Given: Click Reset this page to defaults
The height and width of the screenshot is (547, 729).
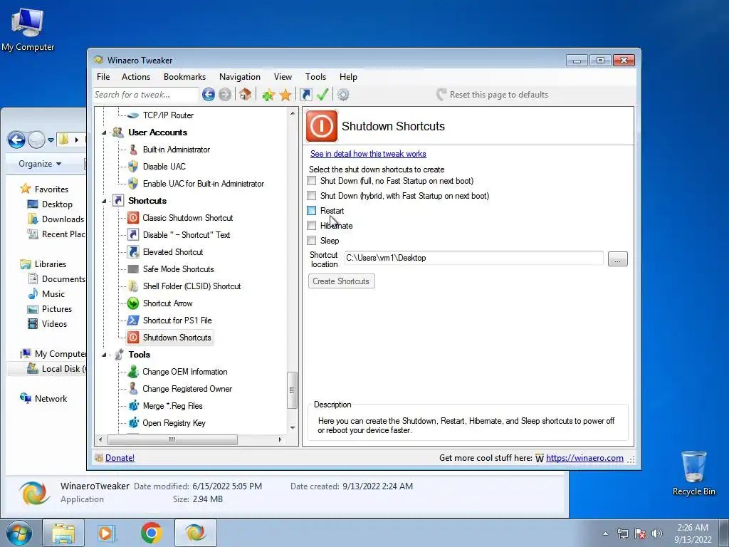Looking at the screenshot, I should [493, 95].
